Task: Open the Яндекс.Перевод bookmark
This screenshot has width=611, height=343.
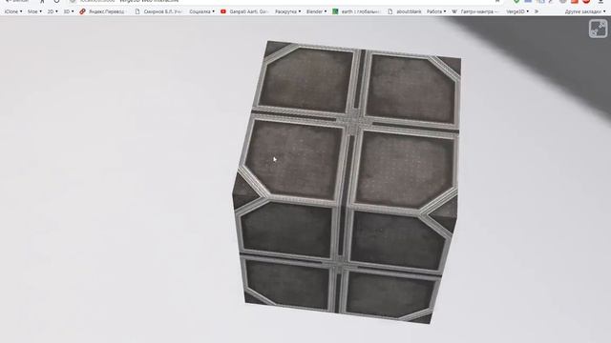Action: (102, 11)
